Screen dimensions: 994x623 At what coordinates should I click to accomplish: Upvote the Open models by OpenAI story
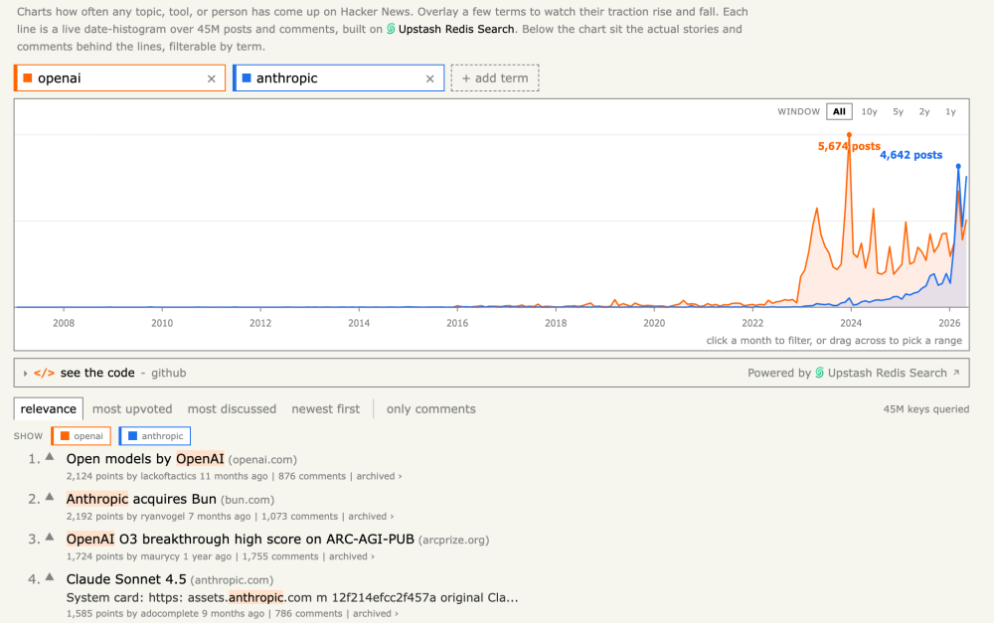point(50,457)
